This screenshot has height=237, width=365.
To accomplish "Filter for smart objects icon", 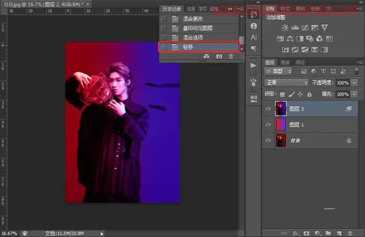I will coord(343,71).
